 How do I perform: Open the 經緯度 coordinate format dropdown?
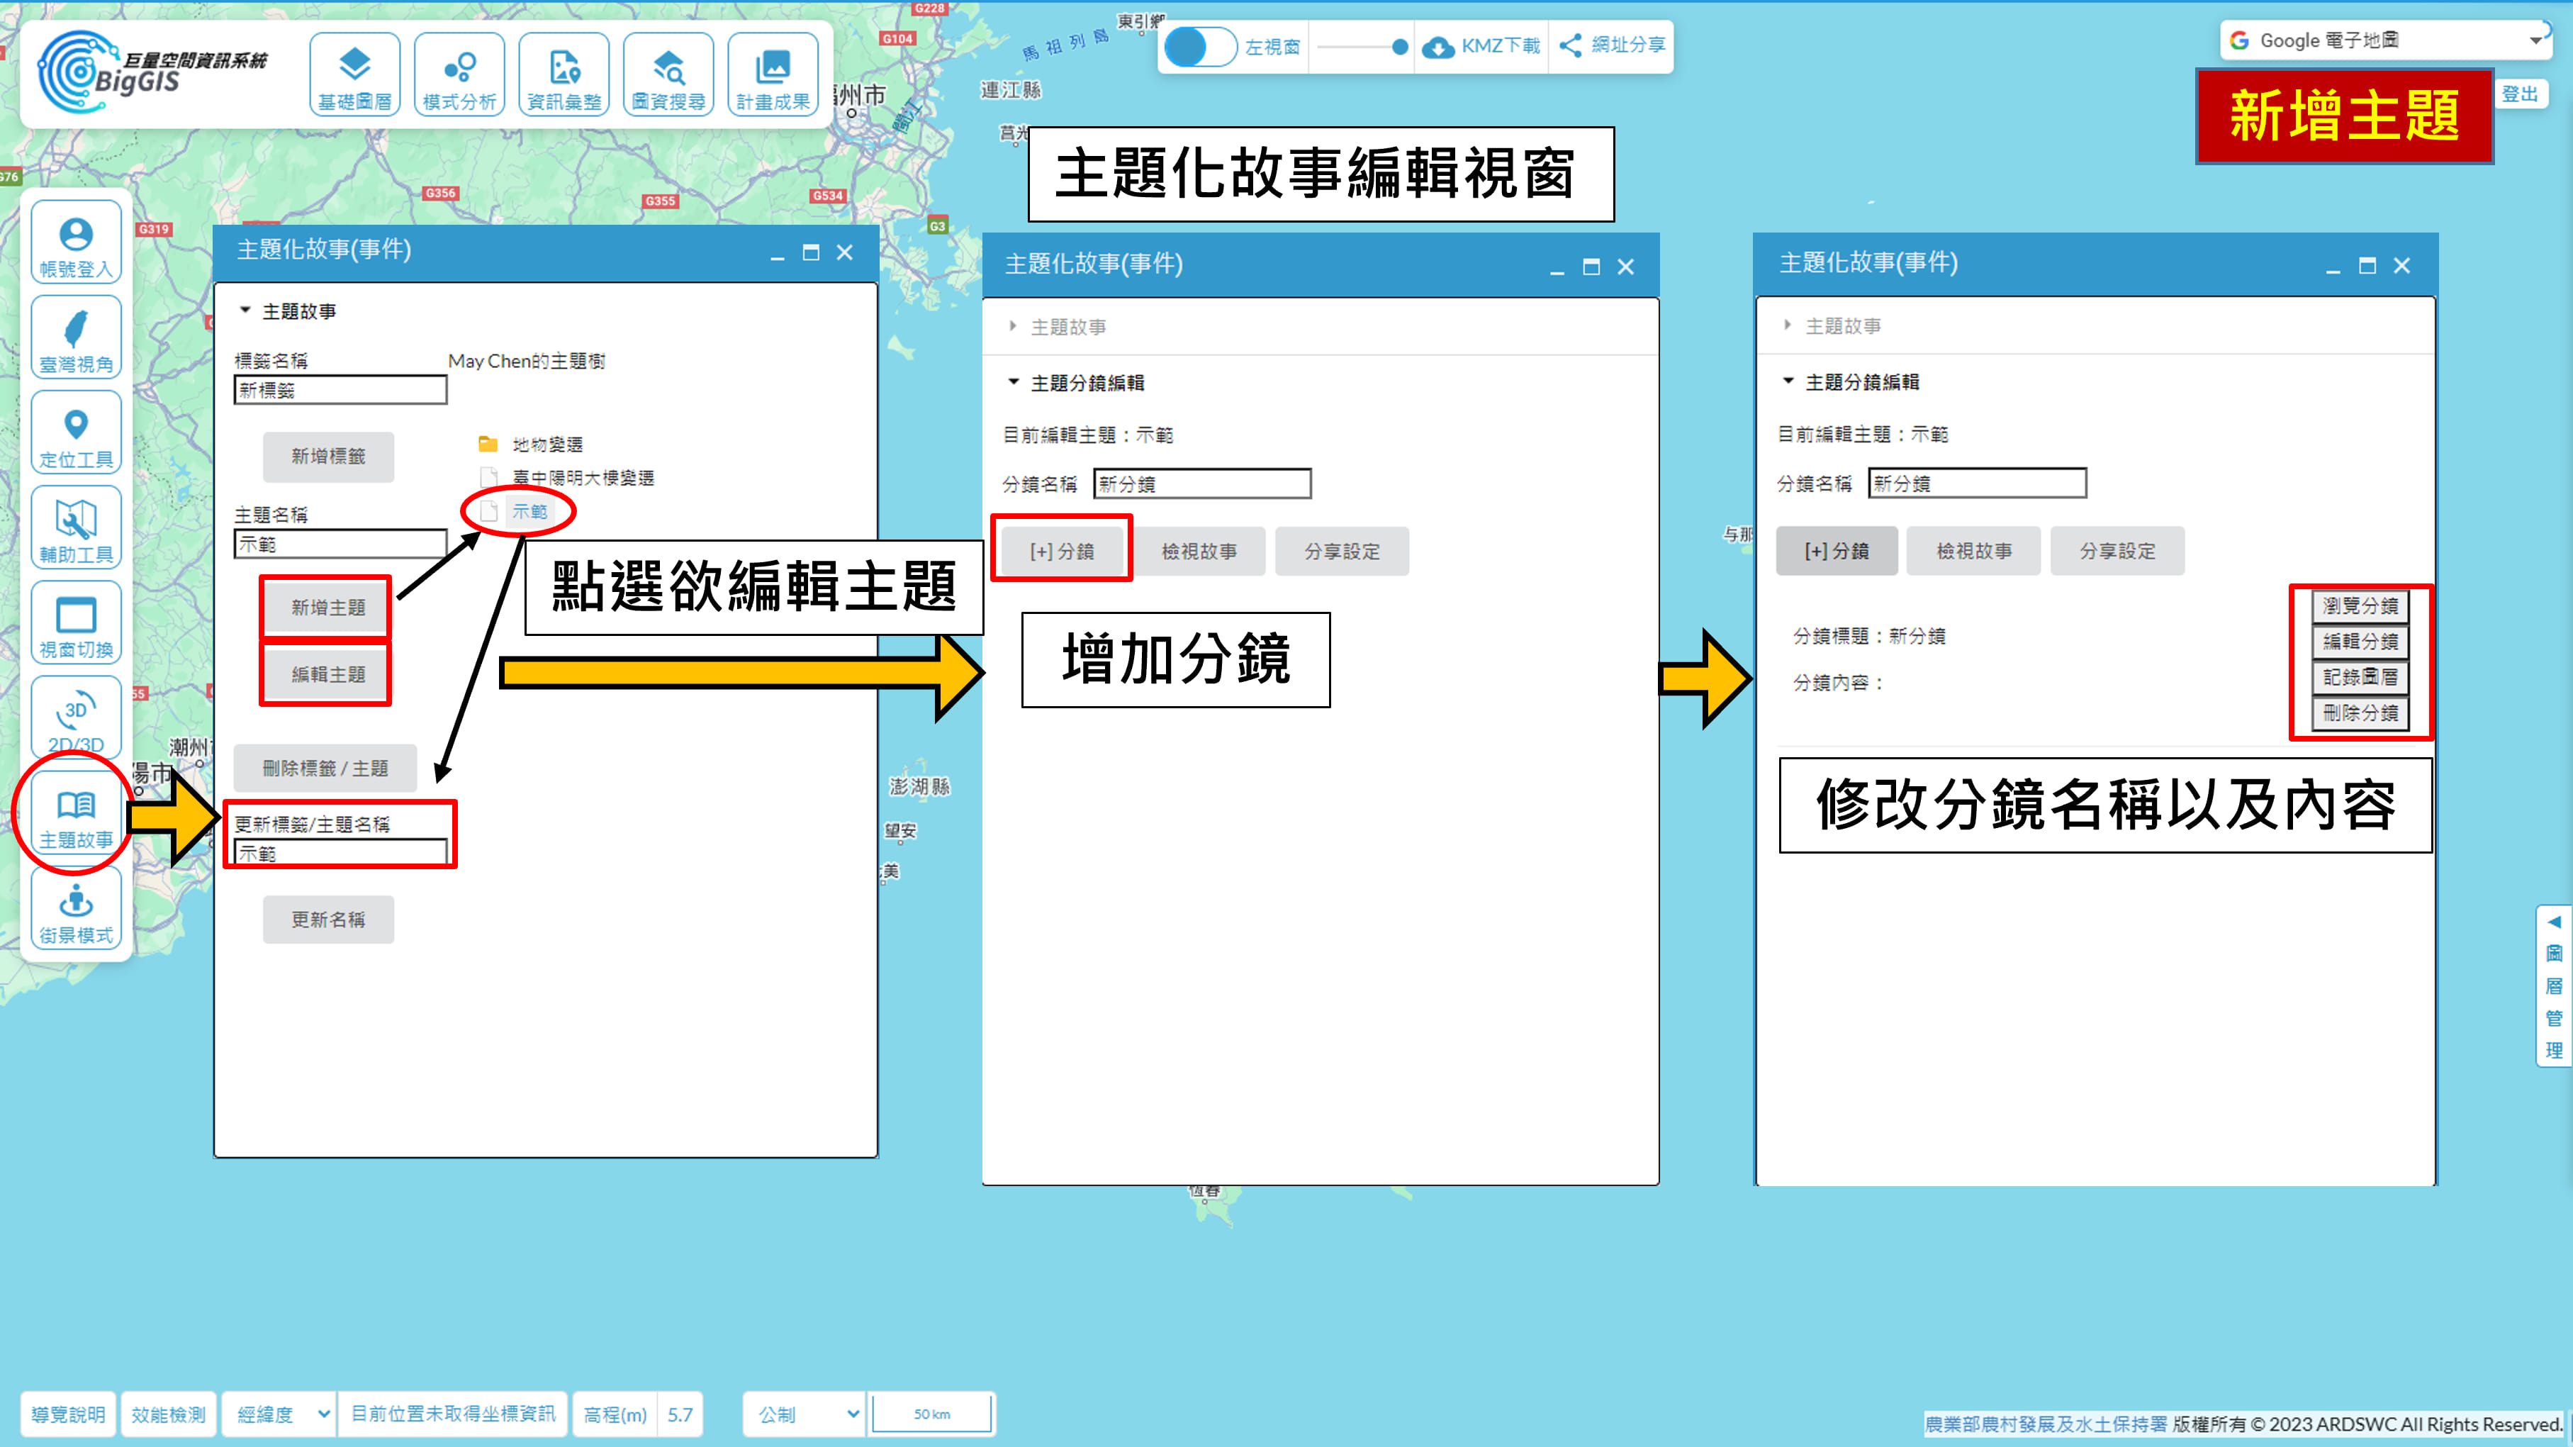(281, 1414)
